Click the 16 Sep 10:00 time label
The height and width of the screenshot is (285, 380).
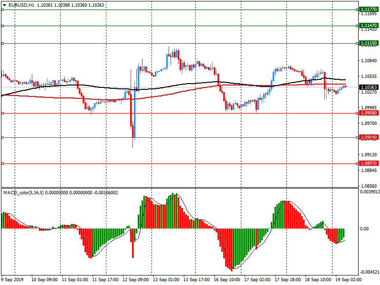pos(227,280)
